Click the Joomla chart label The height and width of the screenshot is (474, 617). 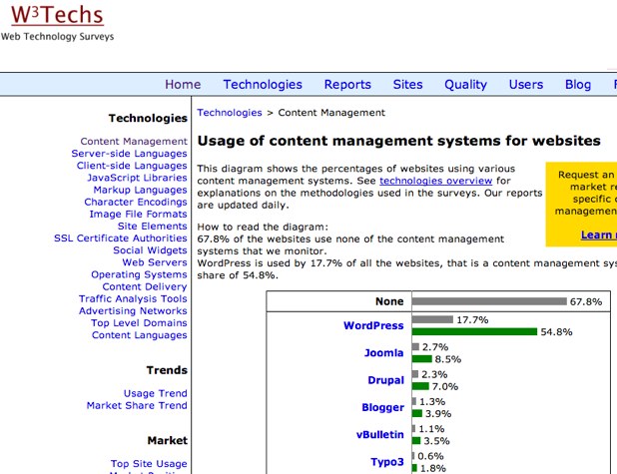point(384,353)
